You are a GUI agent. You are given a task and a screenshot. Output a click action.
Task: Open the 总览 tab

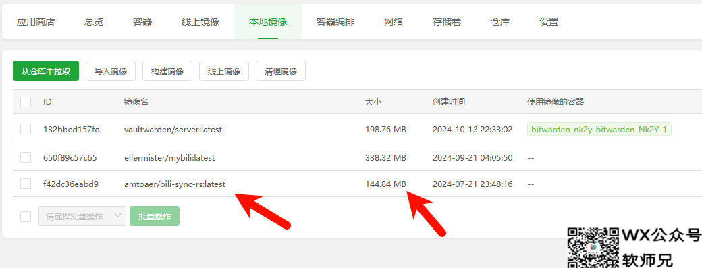tap(94, 22)
